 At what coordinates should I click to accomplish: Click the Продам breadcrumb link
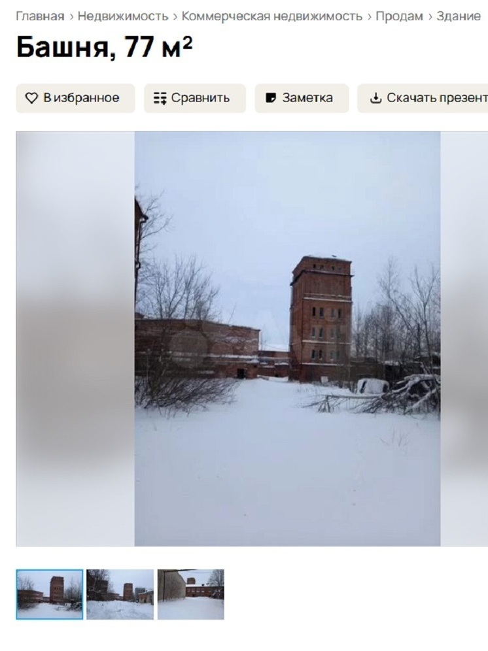[x=399, y=16]
